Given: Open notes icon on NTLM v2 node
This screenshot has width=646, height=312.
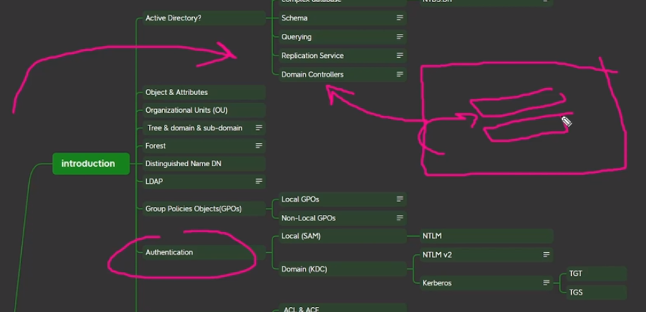Looking at the screenshot, I should coord(546,255).
